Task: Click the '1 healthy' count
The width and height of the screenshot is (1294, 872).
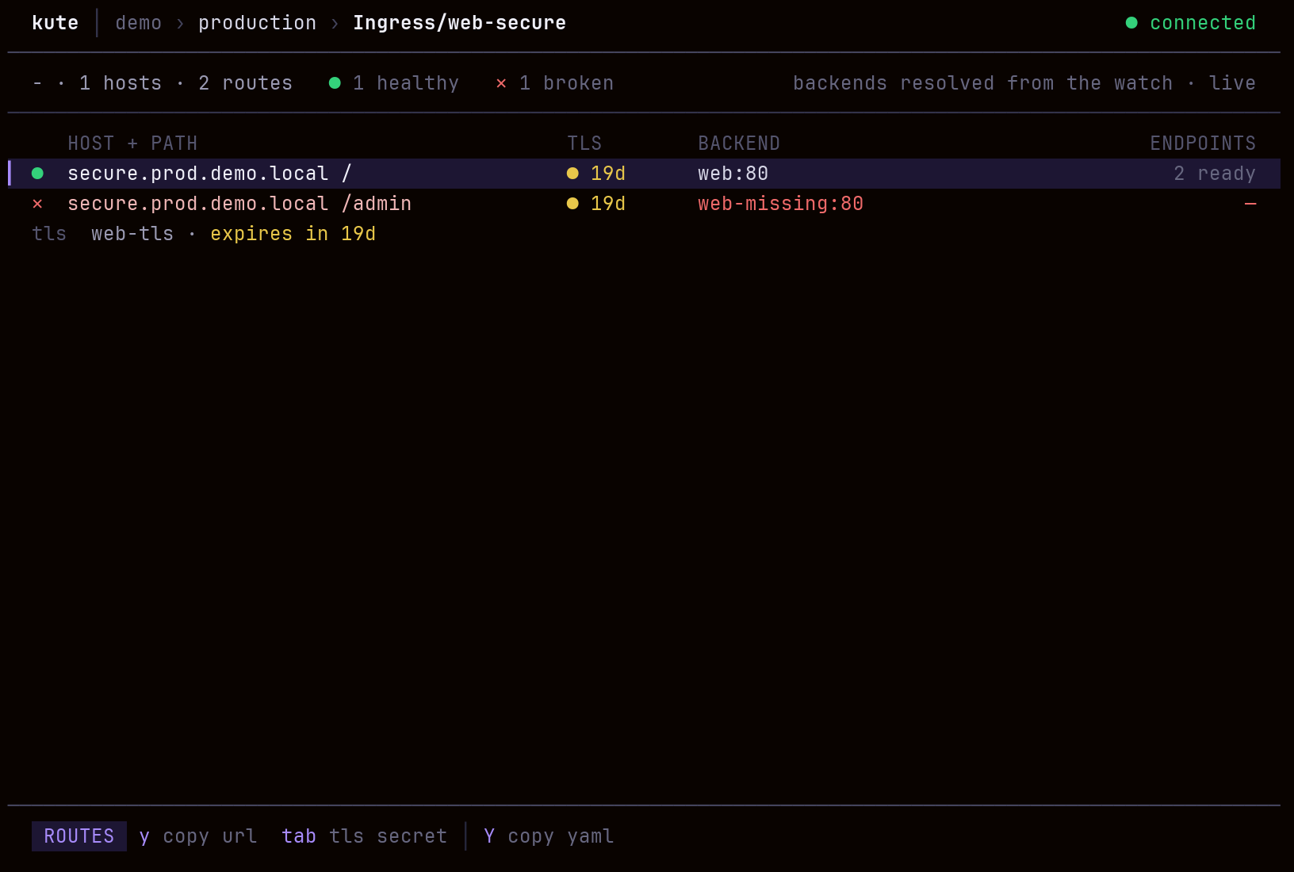Action: [406, 83]
